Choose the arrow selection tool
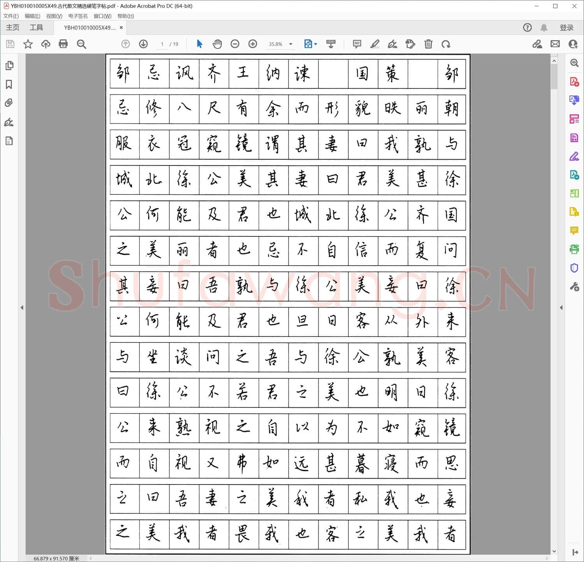This screenshot has width=584, height=562. point(199,44)
